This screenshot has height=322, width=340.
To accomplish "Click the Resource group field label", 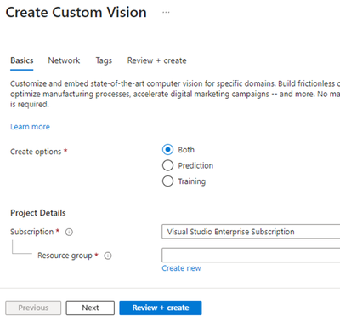I will click(x=65, y=256).
